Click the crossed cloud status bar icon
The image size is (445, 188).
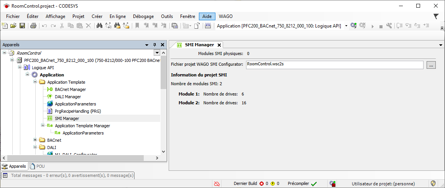point(217,183)
